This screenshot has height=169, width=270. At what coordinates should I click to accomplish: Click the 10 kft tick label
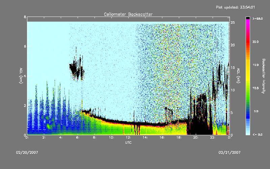[x=233, y=90]
